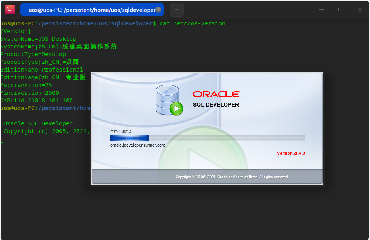Click 'MajorVersion=25' terminal line
The image size is (370, 240).
point(26,85)
